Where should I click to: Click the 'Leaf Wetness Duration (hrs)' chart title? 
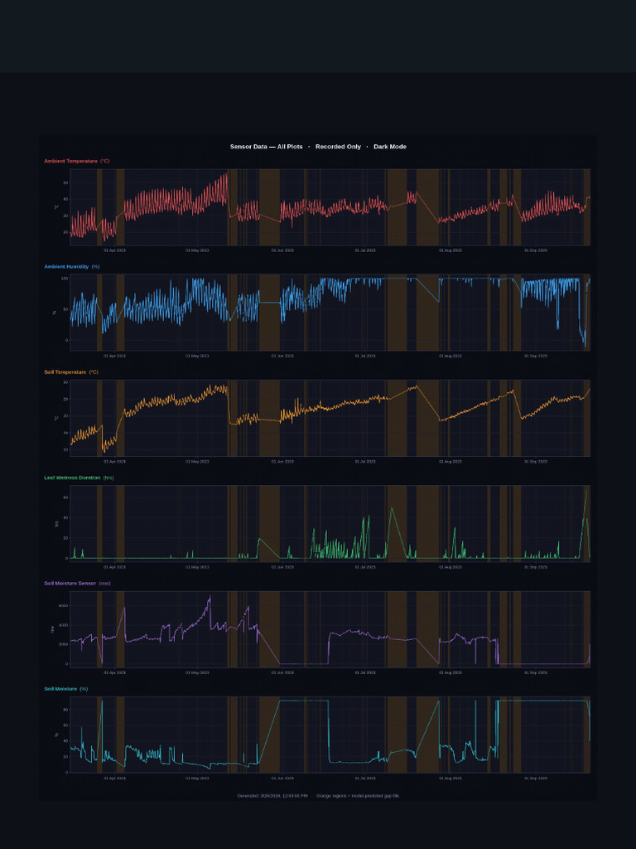(x=79, y=478)
